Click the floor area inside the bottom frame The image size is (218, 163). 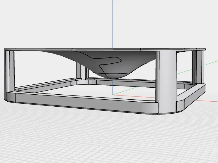97,91
